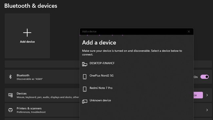Click the printer icon
213x120 pixels.
tap(10, 110)
